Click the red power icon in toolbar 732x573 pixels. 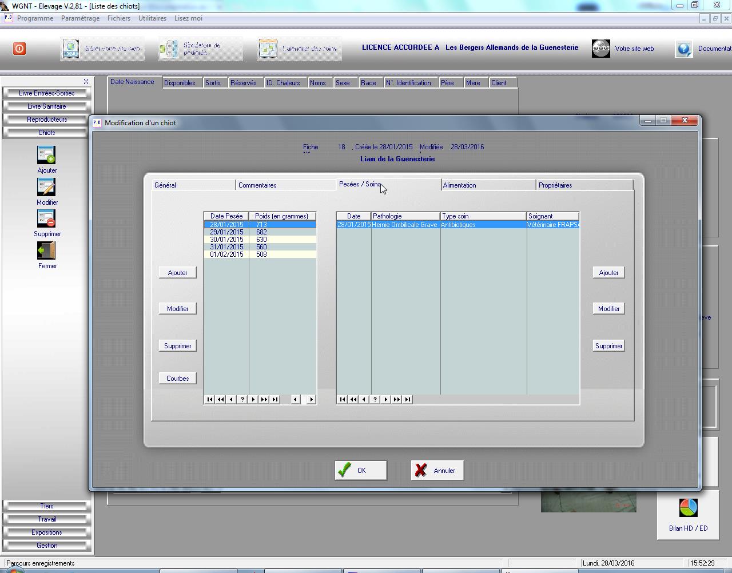pyautogui.click(x=19, y=49)
